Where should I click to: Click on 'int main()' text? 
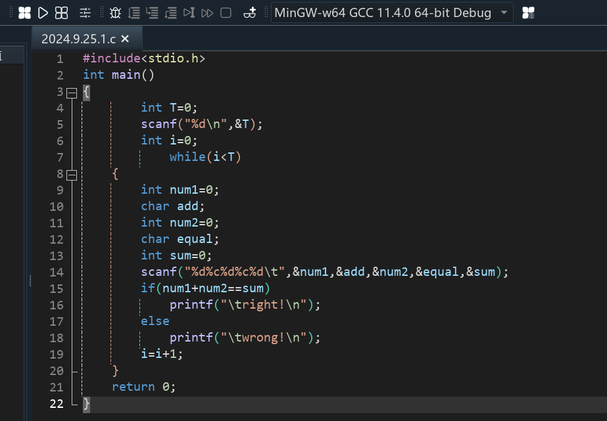coord(119,75)
